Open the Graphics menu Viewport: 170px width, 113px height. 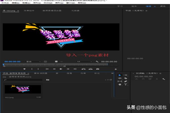(x=59, y=3)
